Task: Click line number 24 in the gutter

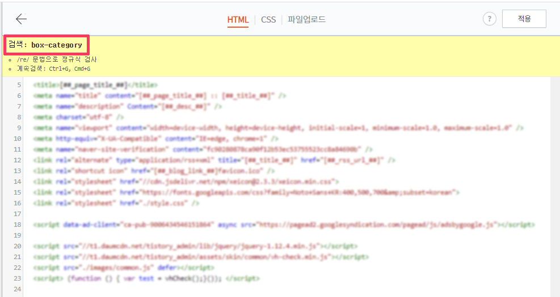Action: click(18, 289)
